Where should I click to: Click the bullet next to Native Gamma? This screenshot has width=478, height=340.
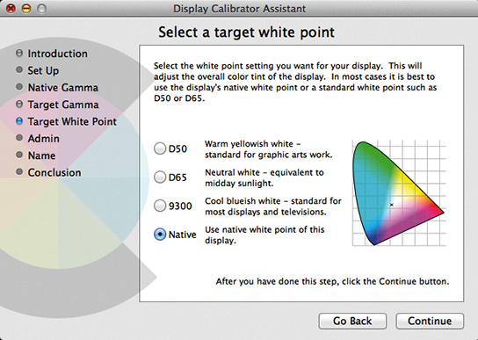click(19, 87)
